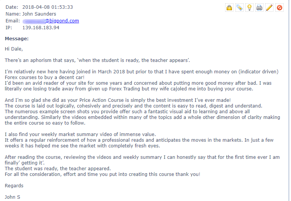Click the Hi Dale, greeting line
This screenshot has width=291, height=201.
tap(14, 49)
